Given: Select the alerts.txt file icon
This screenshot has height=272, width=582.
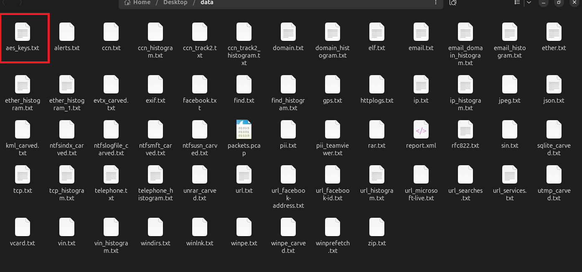Looking at the screenshot, I should tap(67, 32).
